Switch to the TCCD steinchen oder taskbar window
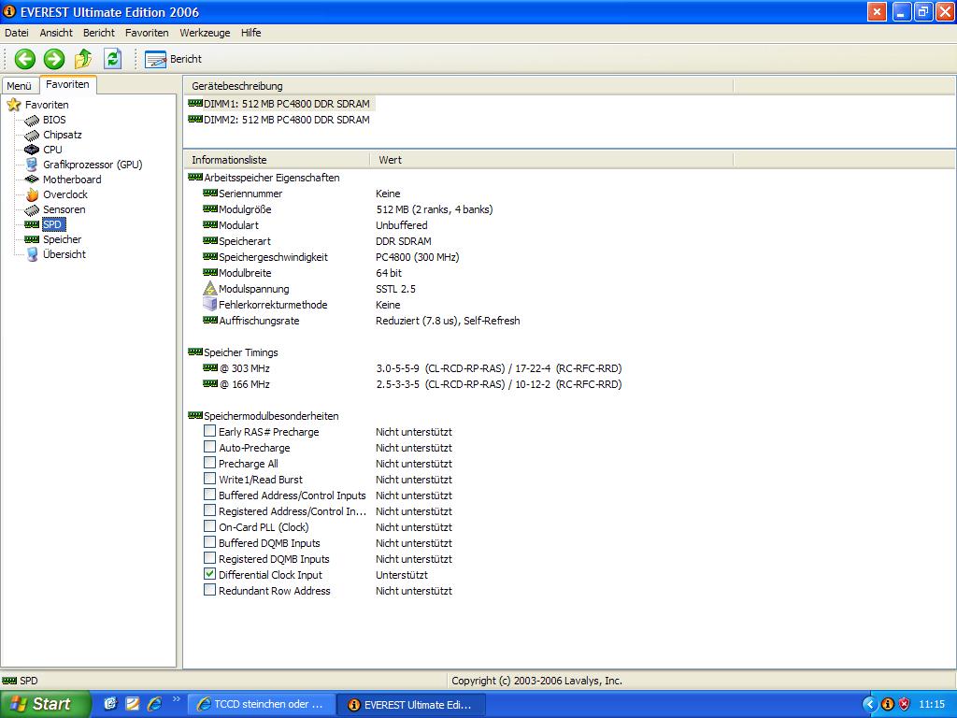The height and width of the screenshot is (718, 957). click(x=261, y=705)
